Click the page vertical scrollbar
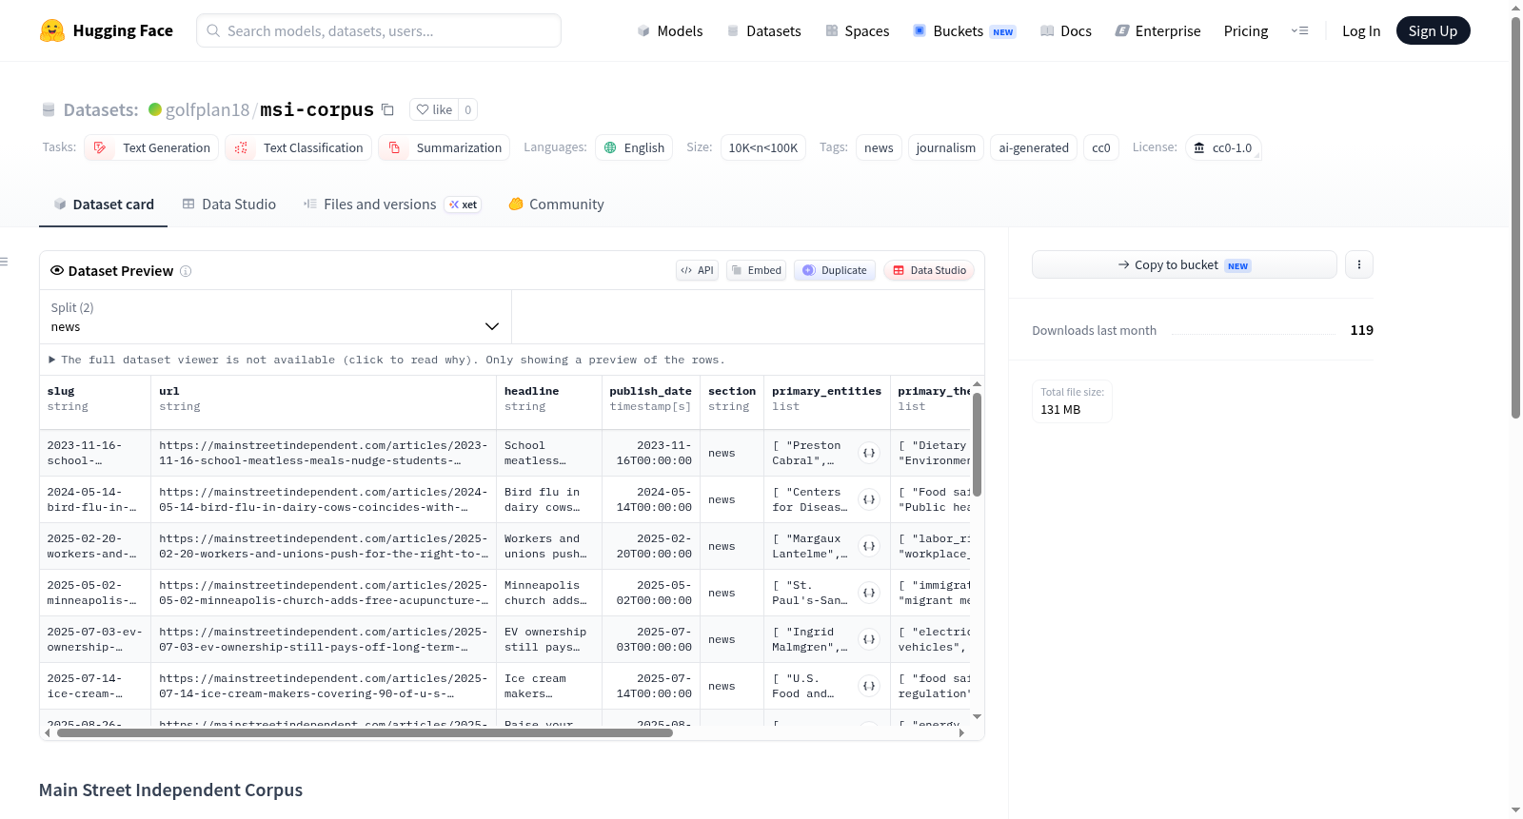1523x819 pixels. (x=1515, y=217)
